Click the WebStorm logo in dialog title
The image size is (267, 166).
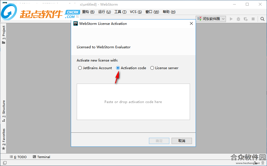tap(75, 23)
